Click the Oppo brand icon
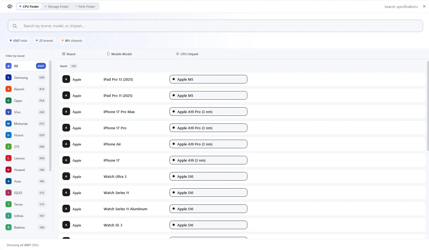 click(x=9, y=101)
